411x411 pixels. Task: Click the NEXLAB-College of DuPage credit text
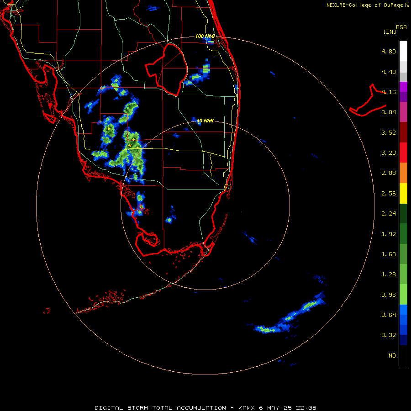tap(367, 5)
